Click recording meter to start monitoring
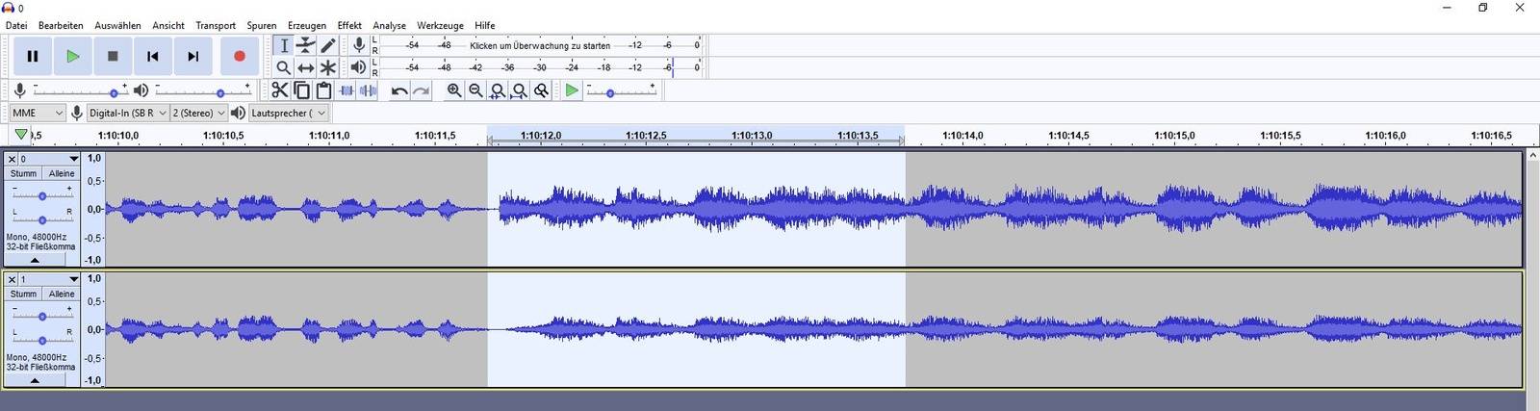1540x411 pixels. click(x=539, y=45)
